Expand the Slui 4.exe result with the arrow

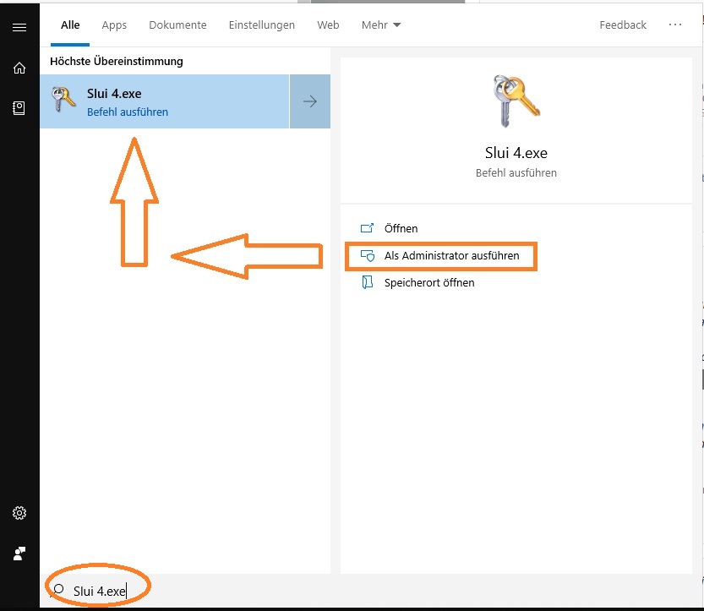[310, 101]
